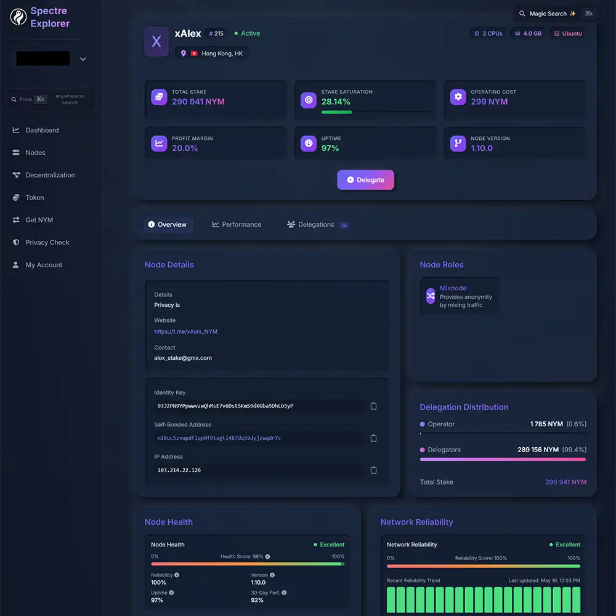Open the Magic Search box

(x=557, y=14)
